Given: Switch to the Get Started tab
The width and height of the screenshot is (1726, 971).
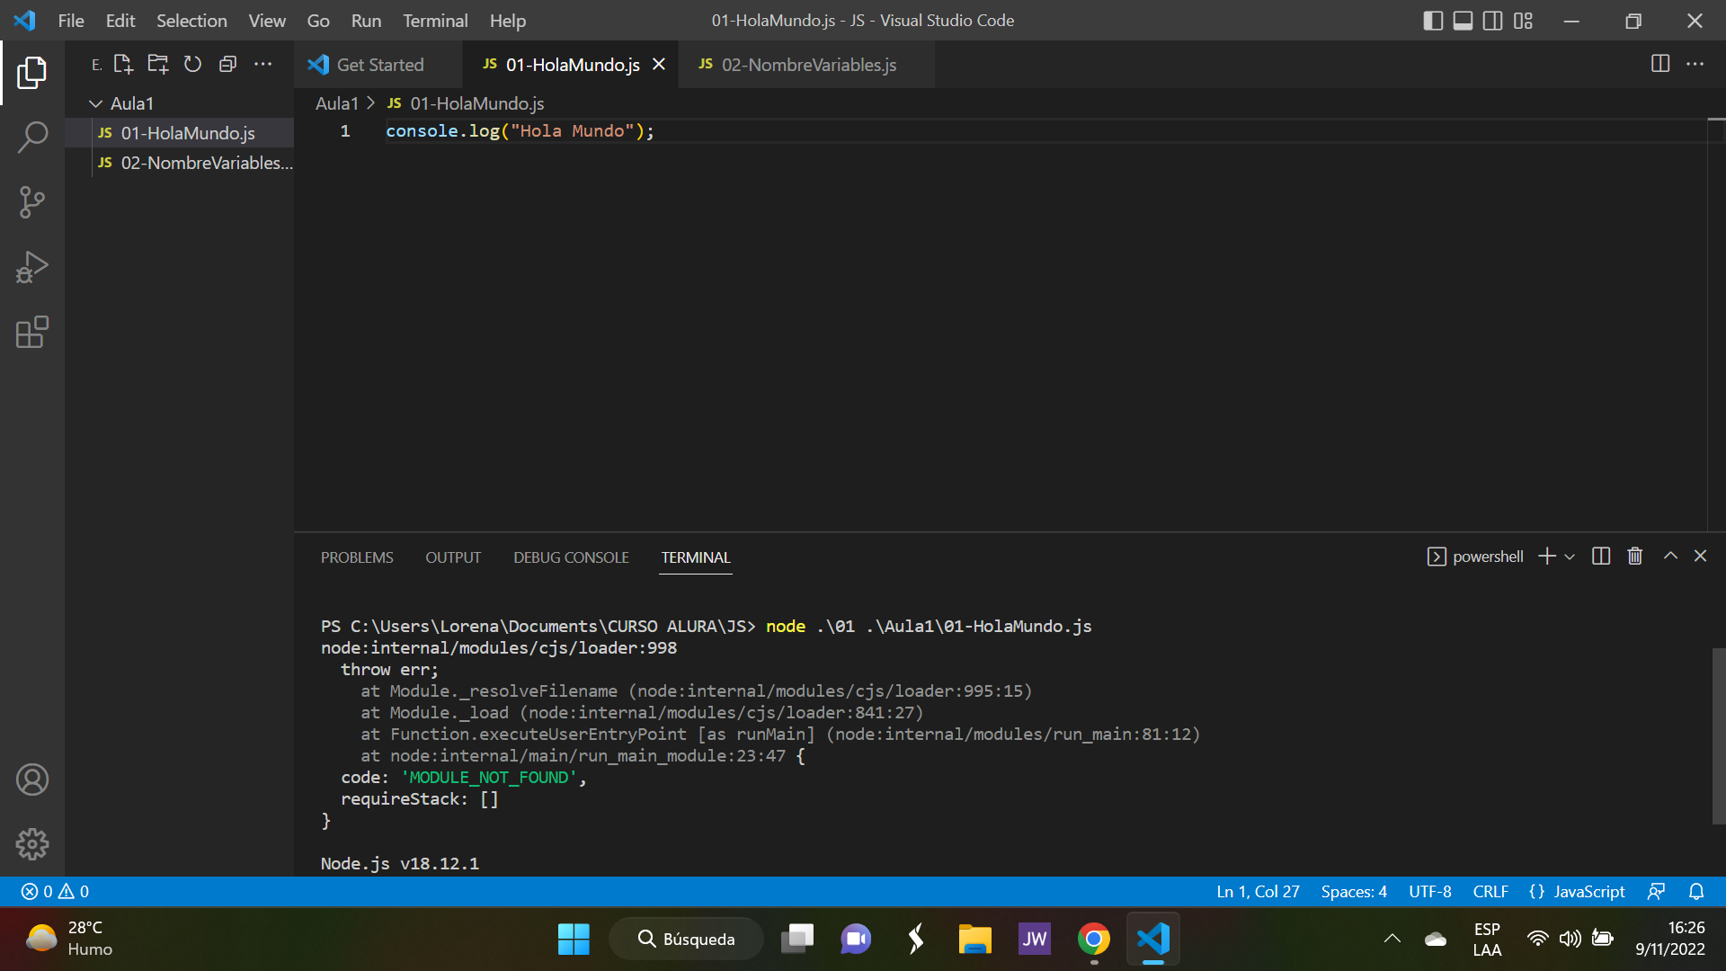Looking at the screenshot, I should (378, 65).
